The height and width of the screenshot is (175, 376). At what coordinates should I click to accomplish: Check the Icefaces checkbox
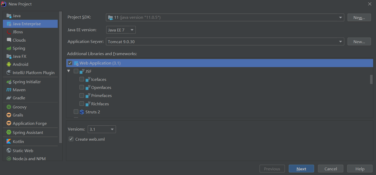(82, 79)
